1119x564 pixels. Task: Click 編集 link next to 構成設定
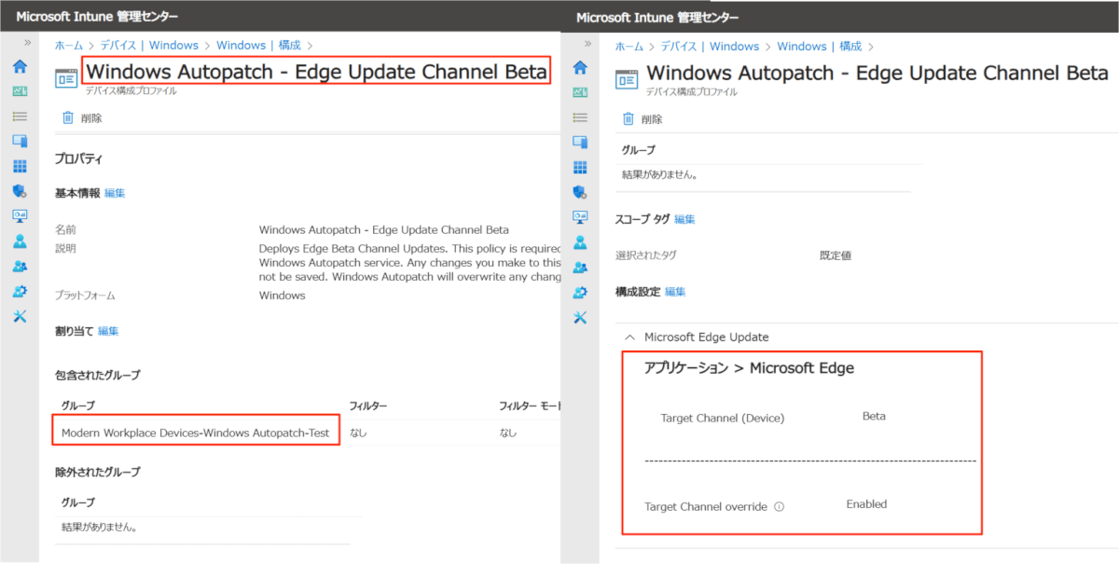click(674, 292)
